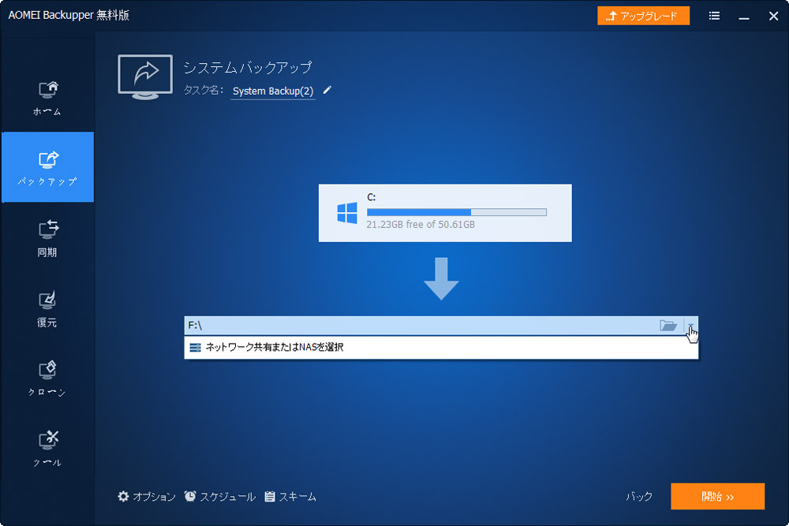Click the pencil icon to rename the task
The image size is (789, 526).
click(327, 90)
